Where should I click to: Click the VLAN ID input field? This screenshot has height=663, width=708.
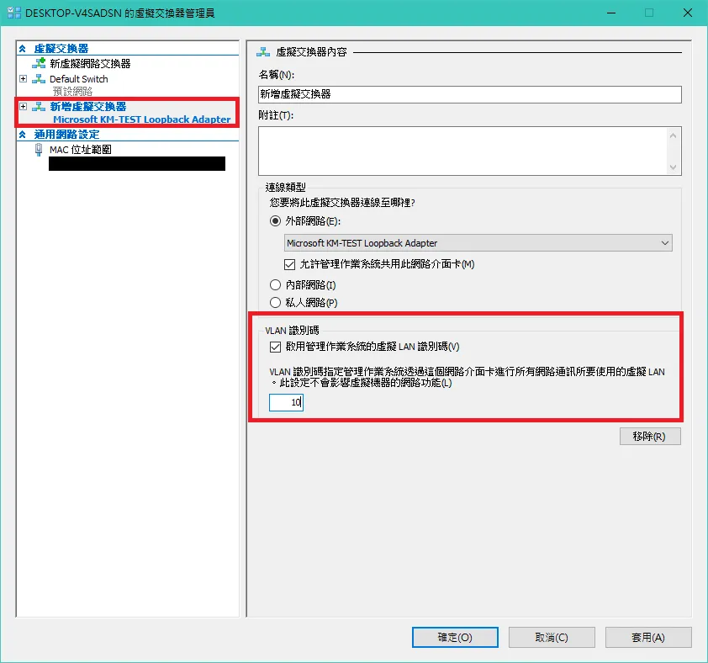point(286,402)
